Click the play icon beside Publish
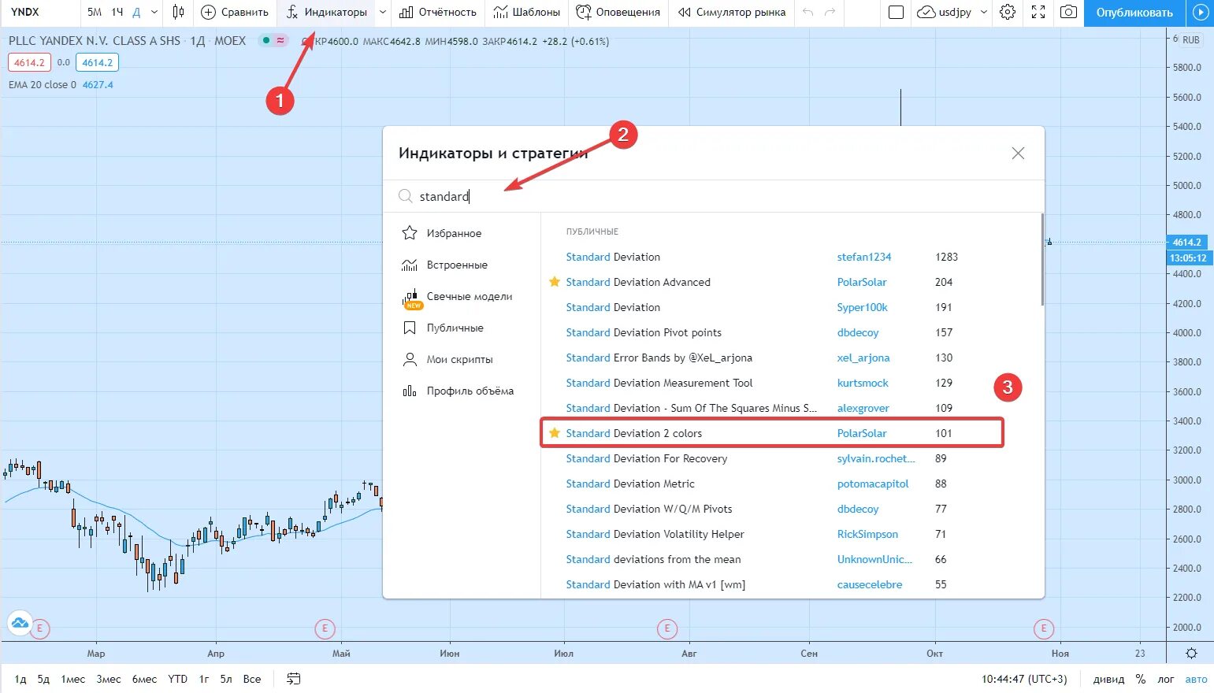The height and width of the screenshot is (693, 1214). [x=1200, y=12]
